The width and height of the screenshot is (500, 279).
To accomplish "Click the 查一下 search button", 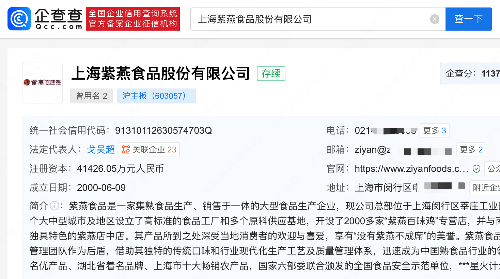I will click(x=468, y=19).
